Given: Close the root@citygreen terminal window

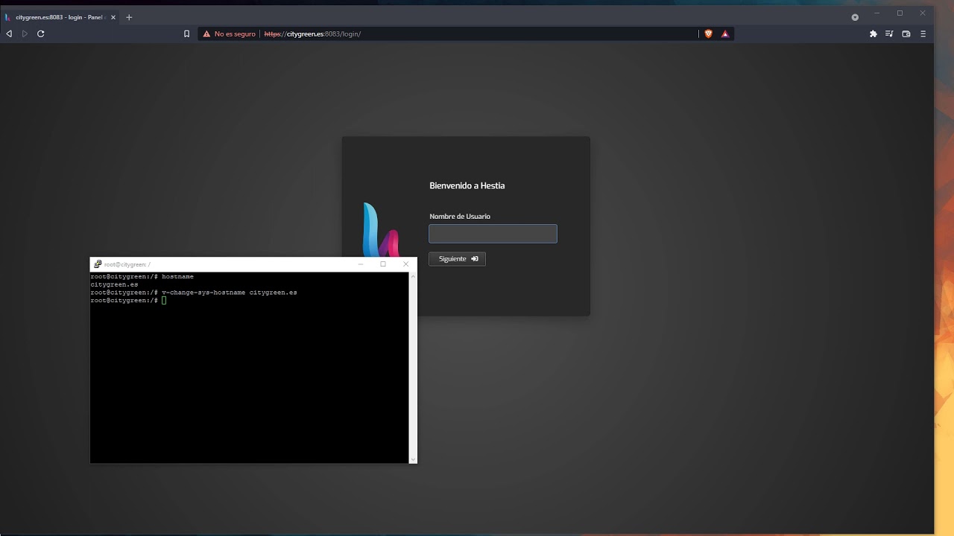Looking at the screenshot, I should (x=405, y=264).
